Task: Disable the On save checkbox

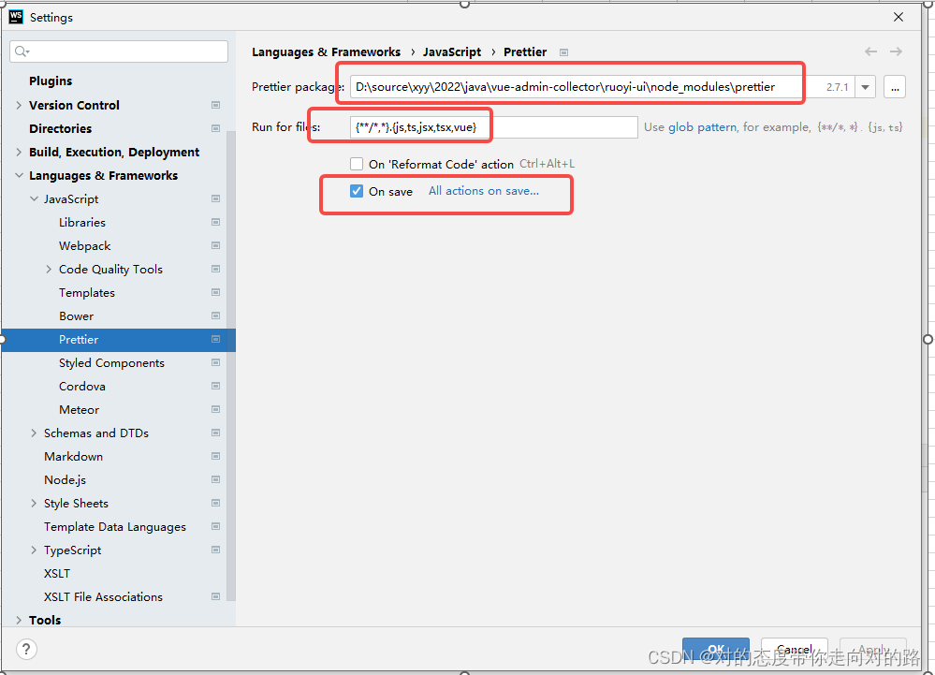Action: 357,190
